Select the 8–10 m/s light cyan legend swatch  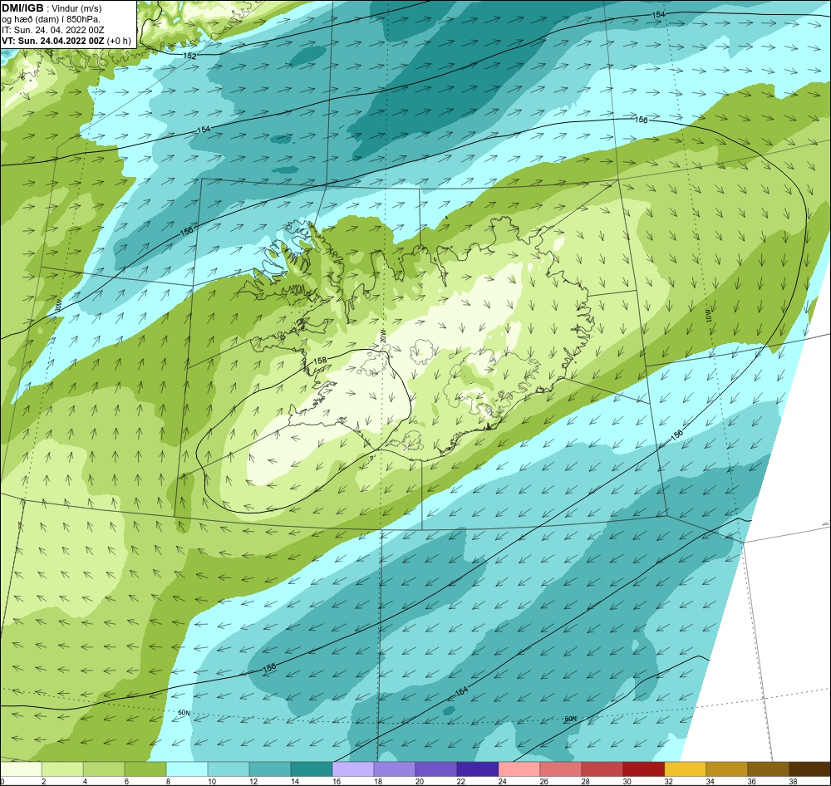pos(187,769)
